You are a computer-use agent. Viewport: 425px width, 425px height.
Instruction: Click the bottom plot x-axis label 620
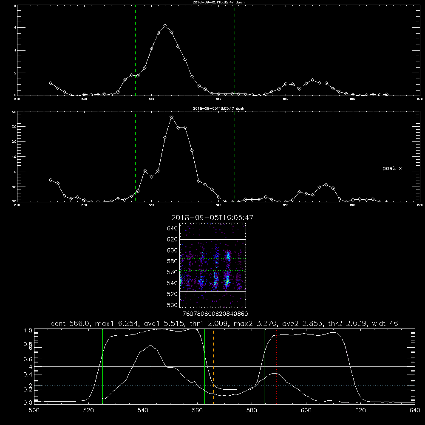pos(360,411)
